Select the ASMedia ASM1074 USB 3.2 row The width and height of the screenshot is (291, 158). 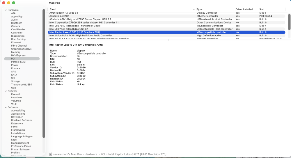click(x=166, y=19)
